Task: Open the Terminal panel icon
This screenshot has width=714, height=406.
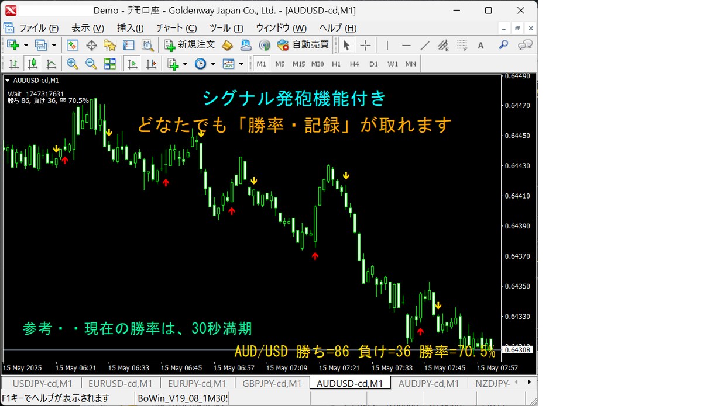Action: pos(128,45)
